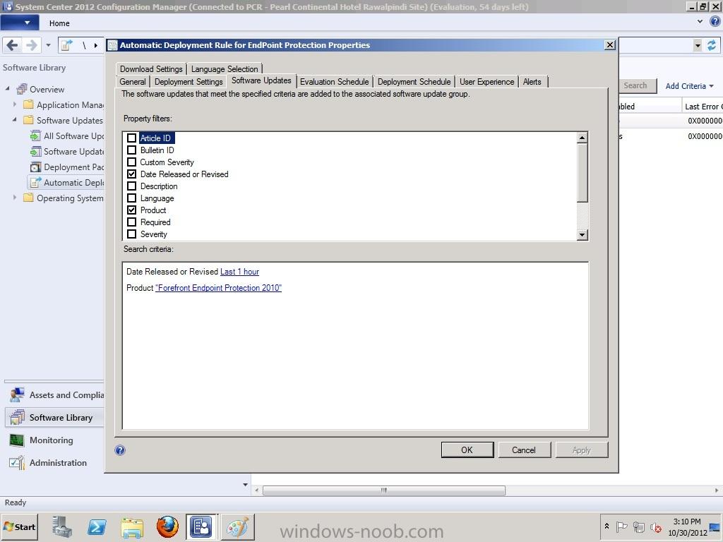Open the address bar dropdown arrow
The height and width of the screenshot is (542, 723).
(698, 45)
